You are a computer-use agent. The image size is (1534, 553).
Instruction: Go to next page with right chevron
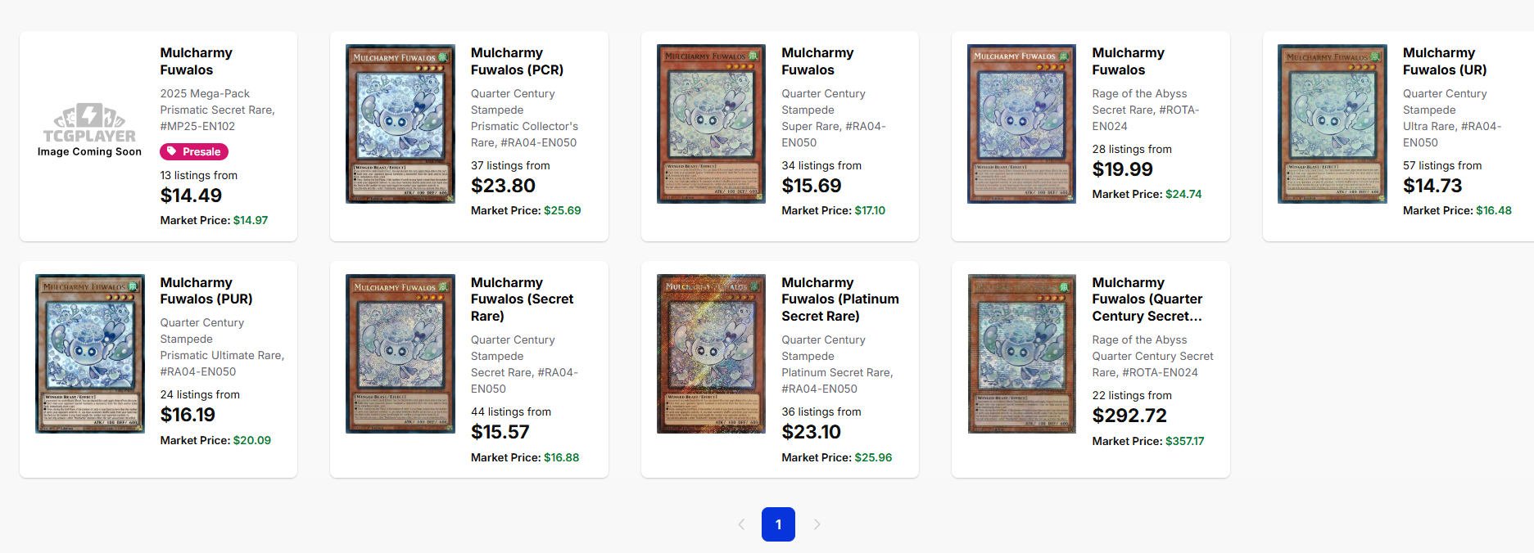817,524
